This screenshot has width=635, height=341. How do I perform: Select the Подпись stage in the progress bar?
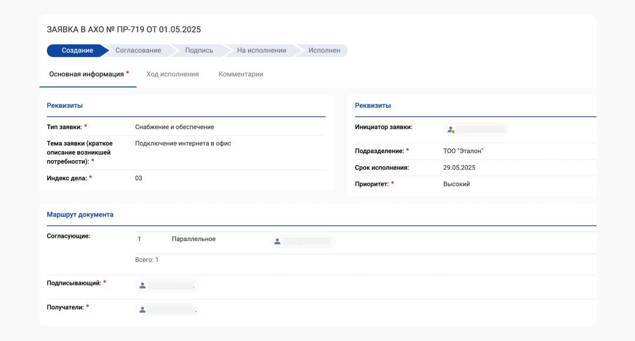point(199,50)
